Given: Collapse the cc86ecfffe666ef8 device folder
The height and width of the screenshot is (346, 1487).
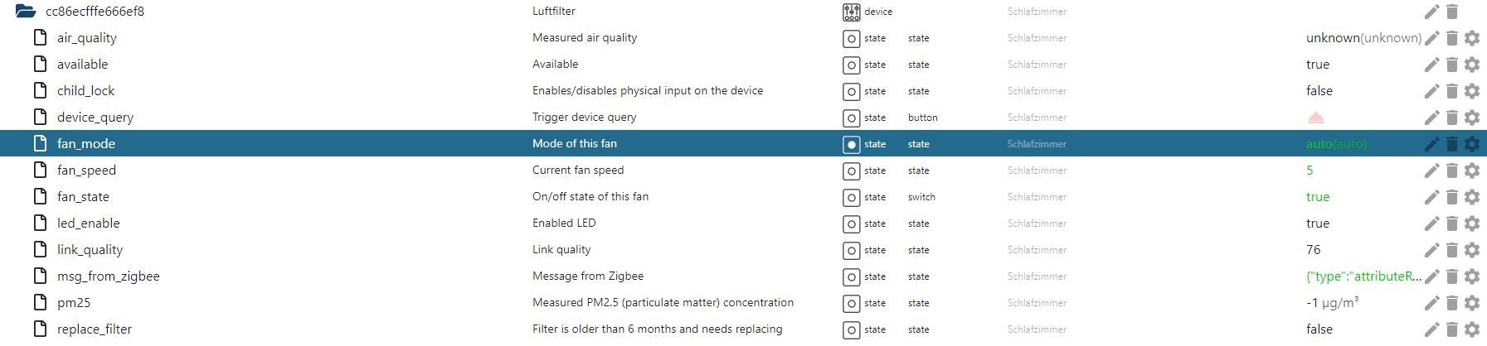Looking at the screenshot, I should (x=26, y=12).
